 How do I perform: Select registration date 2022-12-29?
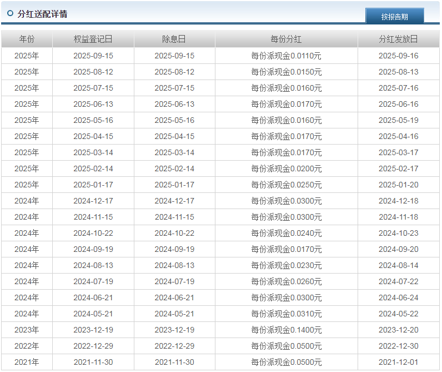(x=93, y=346)
